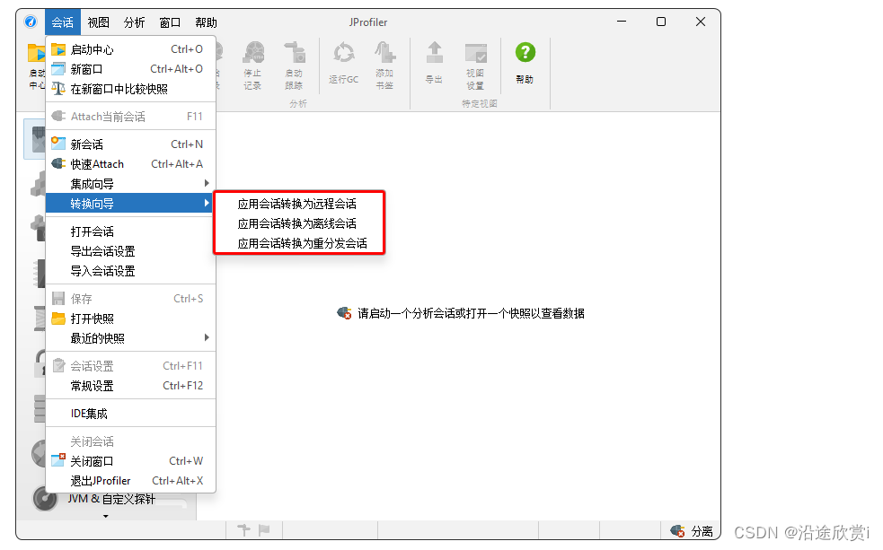Image resolution: width=883 pixels, height=550 pixels.
Task: Click the 停止记录 toolbar icon
Action: pyautogui.click(x=253, y=52)
